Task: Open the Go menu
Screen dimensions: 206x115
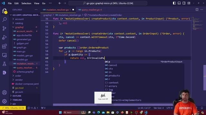Action: click(x=44, y=4)
